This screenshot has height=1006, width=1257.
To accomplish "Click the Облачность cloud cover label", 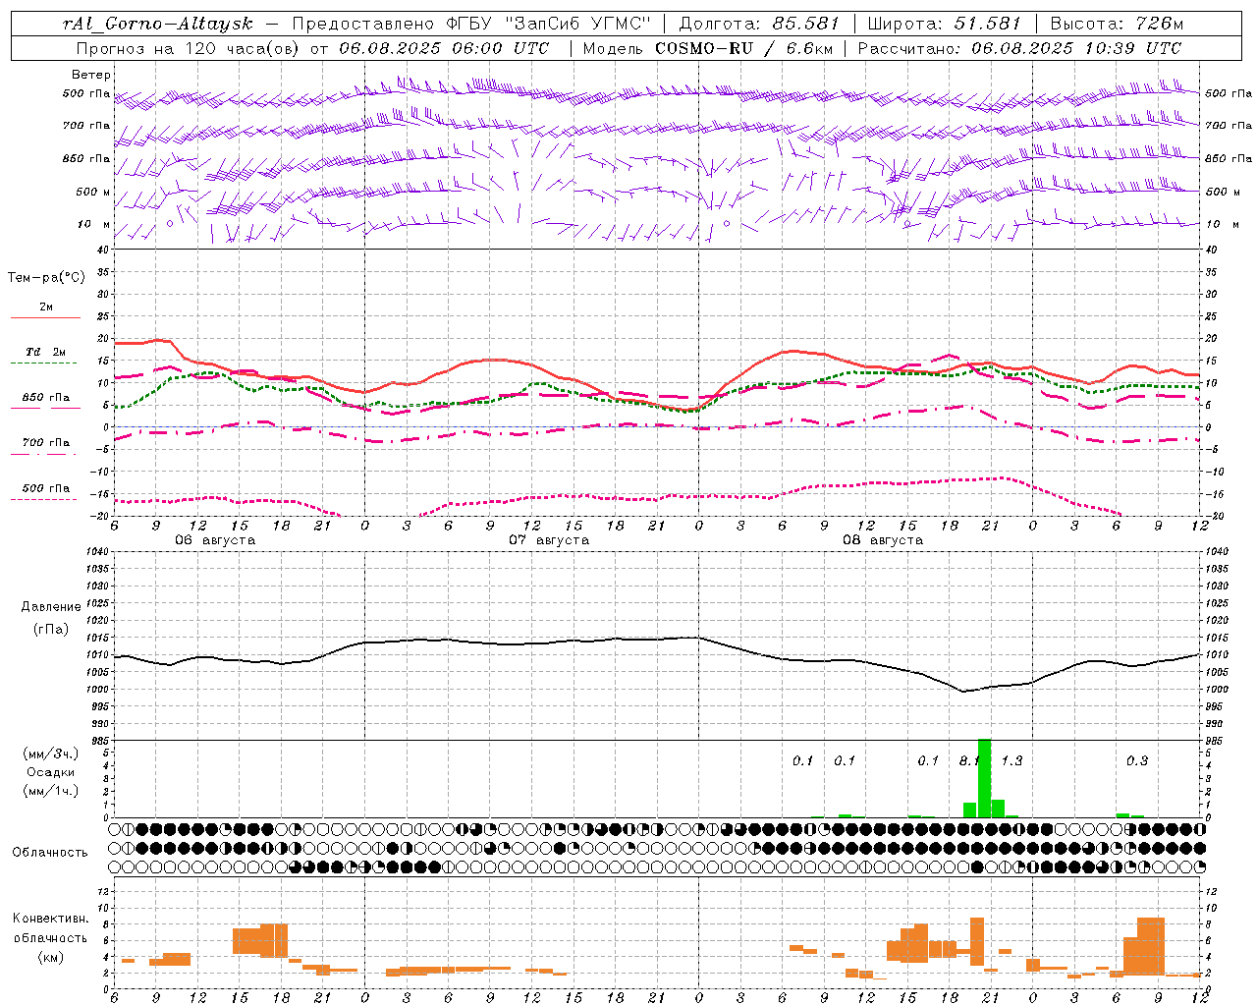I will pyautogui.click(x=50, y=853).
